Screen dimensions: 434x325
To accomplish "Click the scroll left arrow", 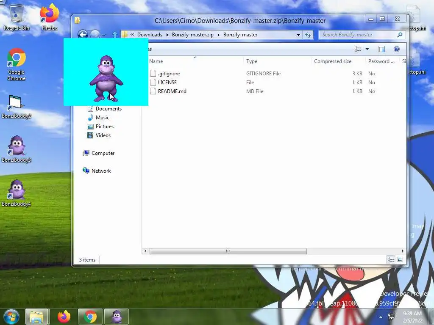I will [x=145, y=251].
